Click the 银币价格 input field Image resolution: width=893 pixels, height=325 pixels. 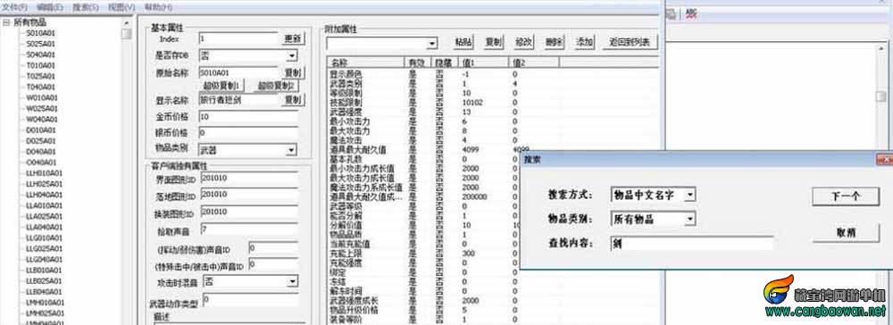pos(248,133)
